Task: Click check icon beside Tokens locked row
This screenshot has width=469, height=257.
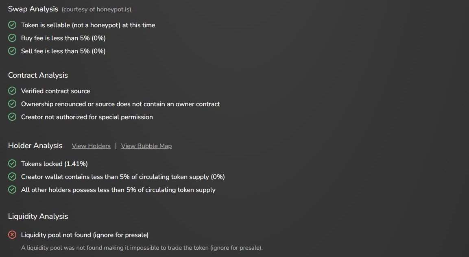Action: point(12,164)
